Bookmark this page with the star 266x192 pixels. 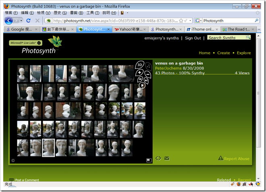[x=181, y=20]
